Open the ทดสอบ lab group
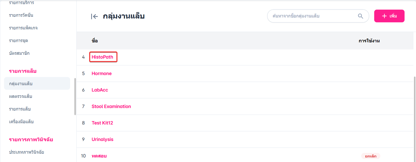 99,156
